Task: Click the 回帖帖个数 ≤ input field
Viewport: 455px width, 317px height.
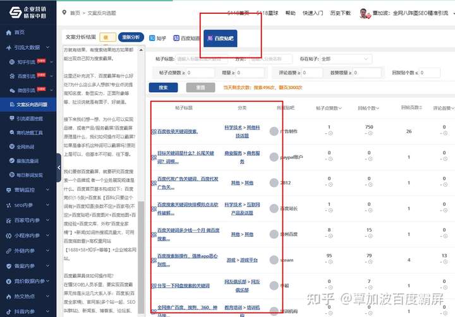Action: click(430, 73)
